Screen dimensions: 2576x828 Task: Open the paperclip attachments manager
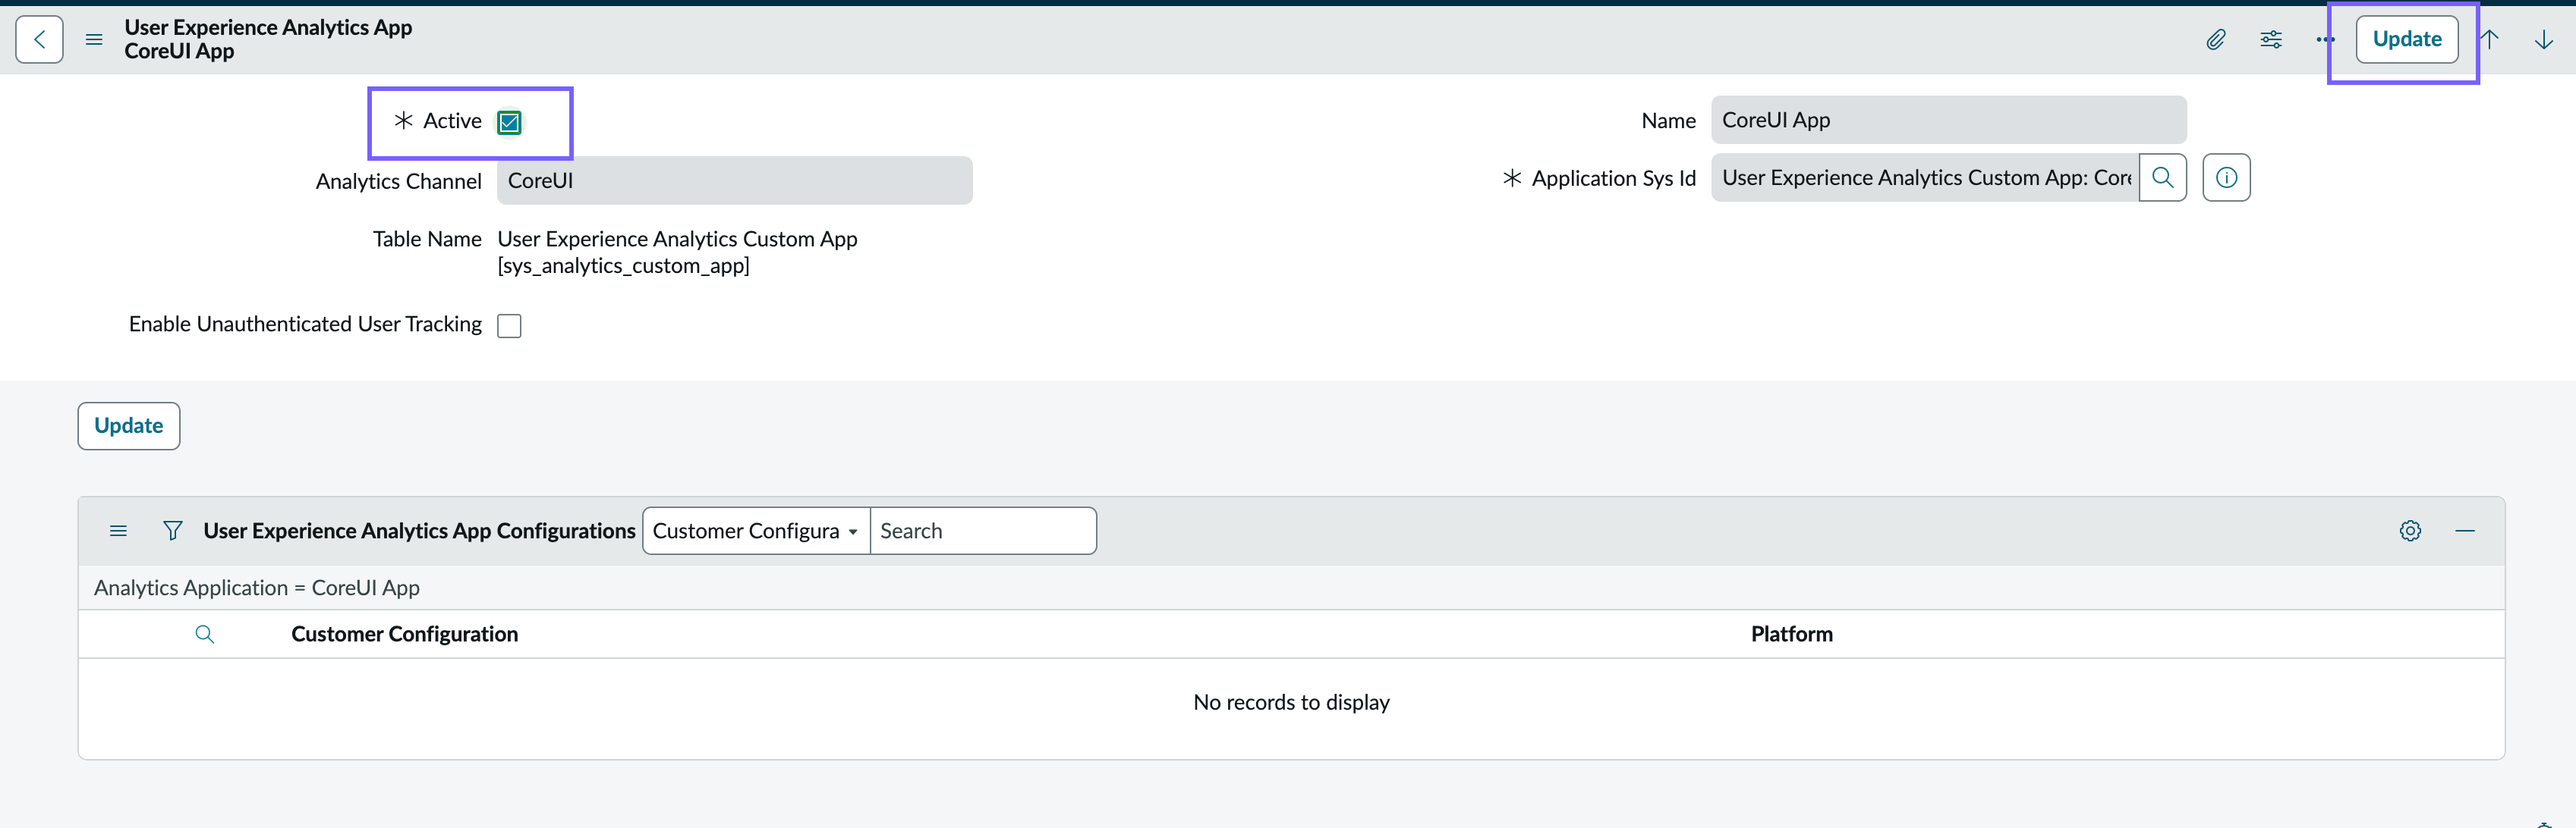click(2216, 39)
